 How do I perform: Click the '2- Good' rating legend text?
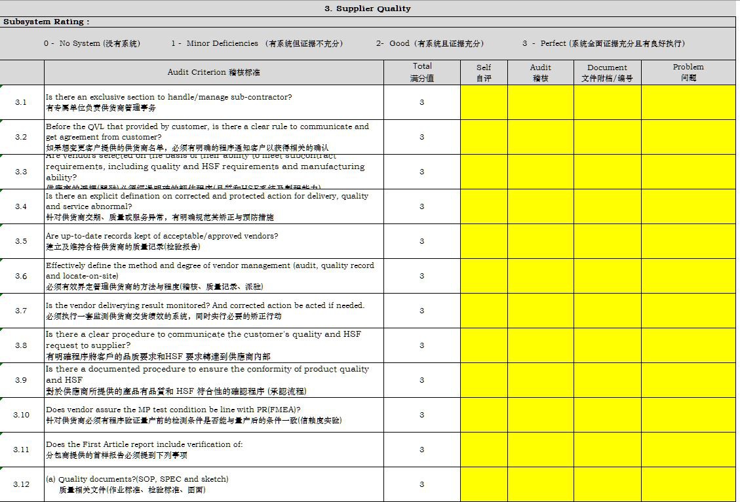coord(430,44)
